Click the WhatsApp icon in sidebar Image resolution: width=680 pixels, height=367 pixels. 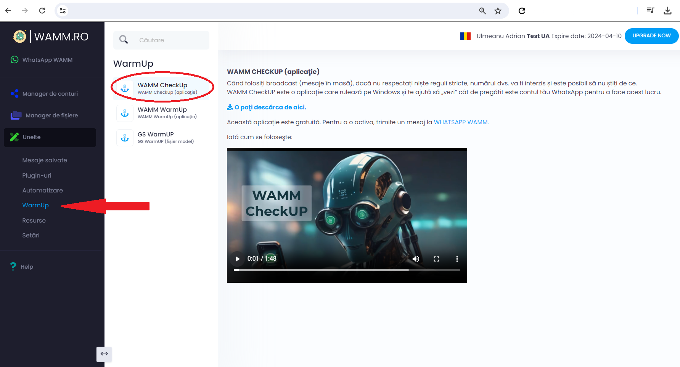(x=14, y=59)
